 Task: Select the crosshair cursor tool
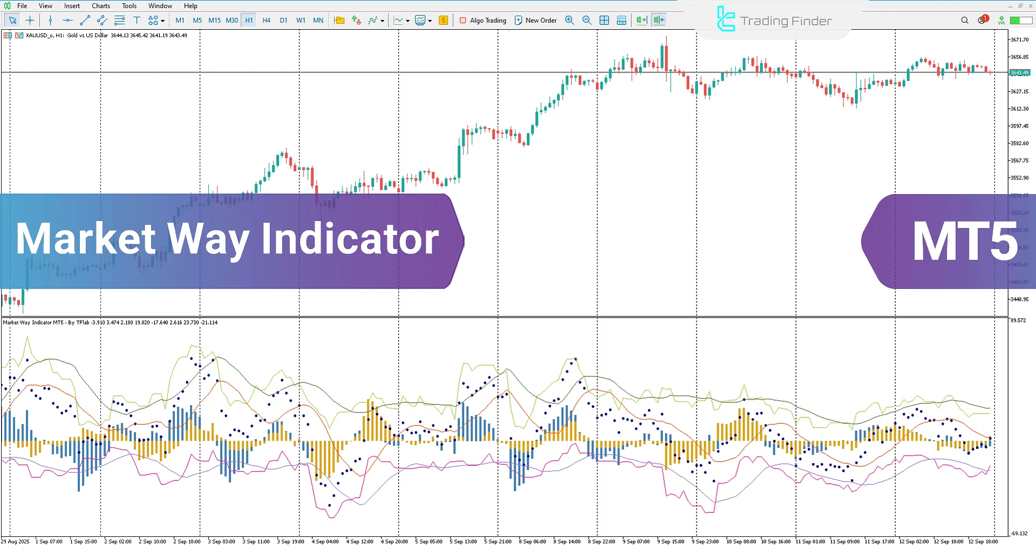coord(30,20)
